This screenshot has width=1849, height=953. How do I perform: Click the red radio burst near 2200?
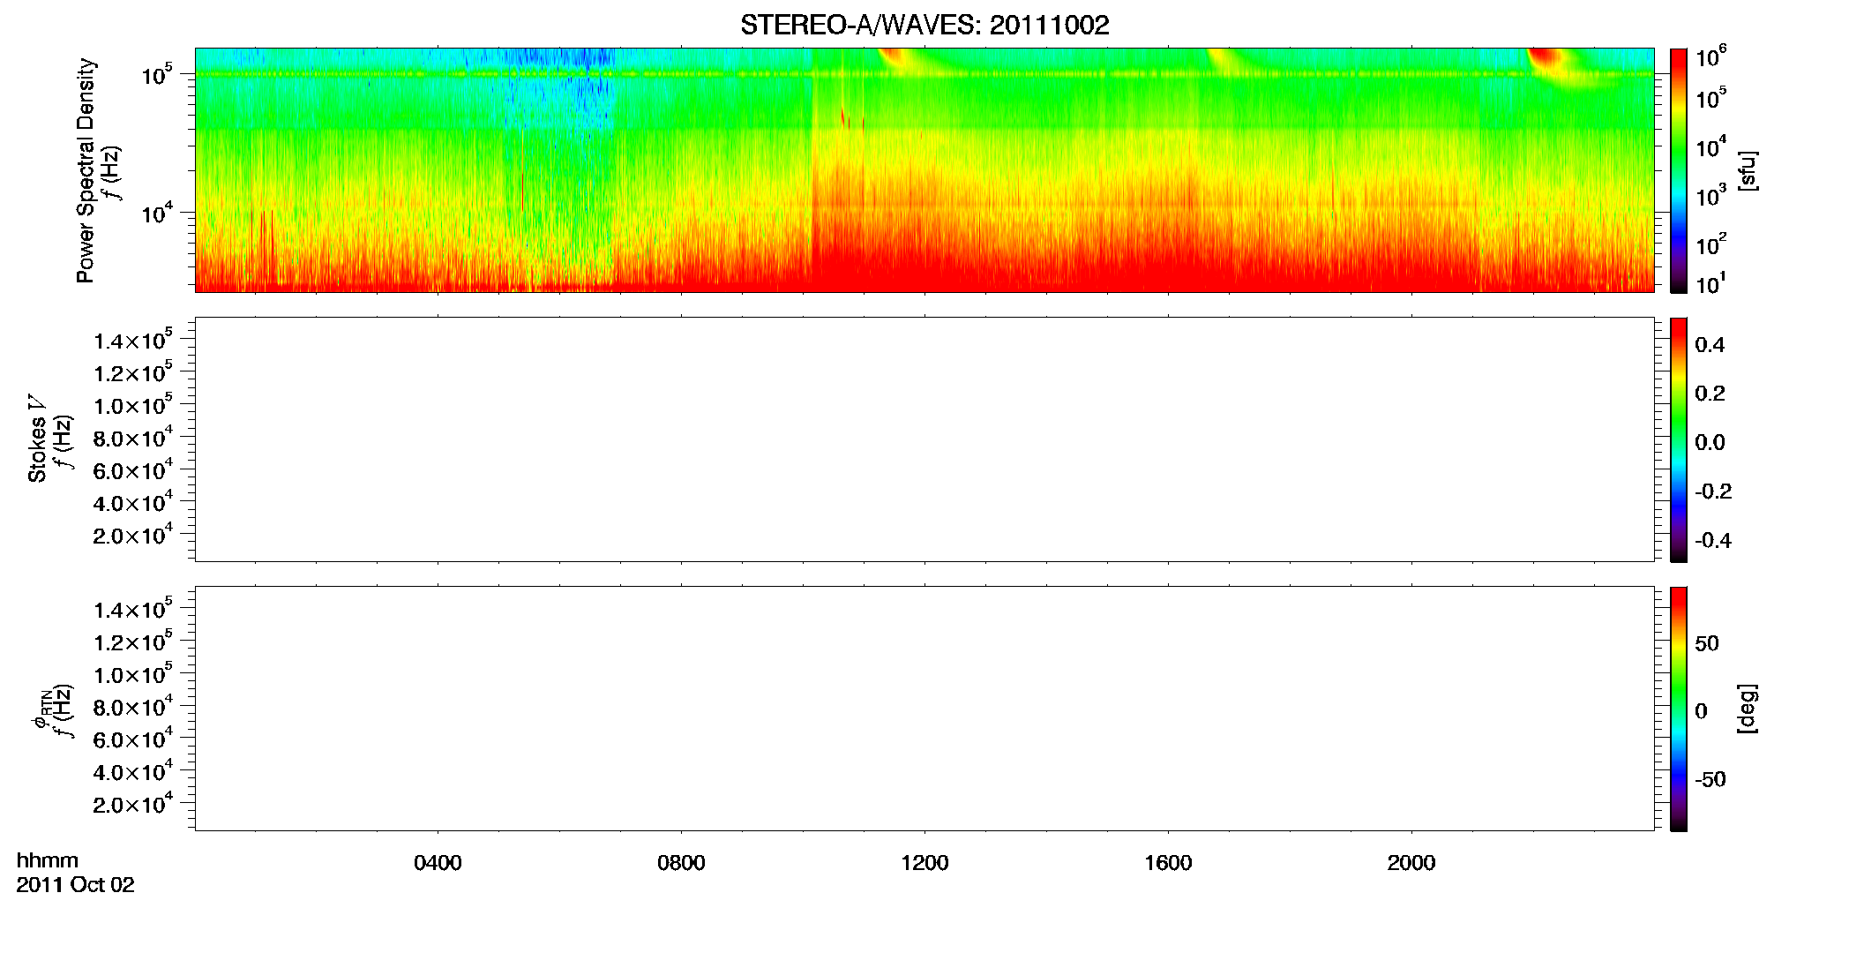tap(1546, 60)
